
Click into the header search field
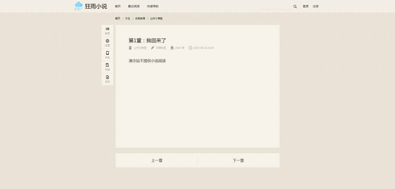pyautogui.click(x=276, y=7)
